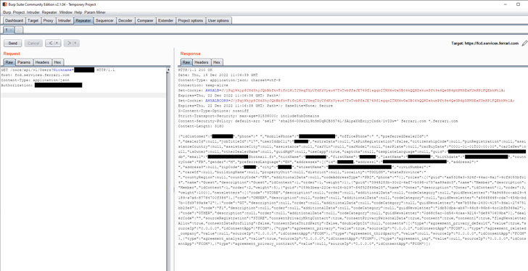Screen dimensions: 528x271
Task: Click the Target https://fcd.services.ferrari.com label
Action: [x=485, y=43]
